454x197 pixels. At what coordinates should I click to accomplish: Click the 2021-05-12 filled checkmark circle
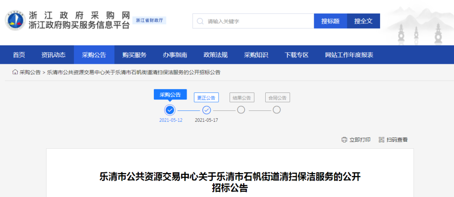tap(170, 110)
